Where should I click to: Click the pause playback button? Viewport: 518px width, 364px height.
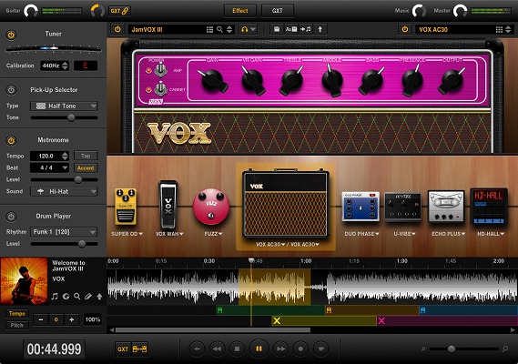click(x=259, y=349)
